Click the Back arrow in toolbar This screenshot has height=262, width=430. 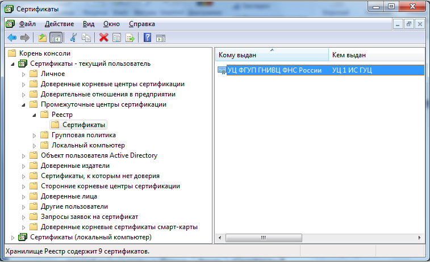coord(11,38)
